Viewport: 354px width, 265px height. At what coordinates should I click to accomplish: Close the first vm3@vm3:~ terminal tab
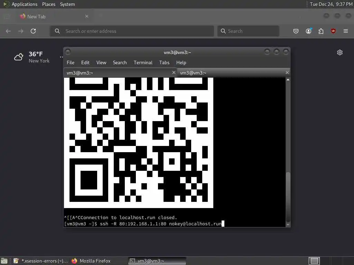click(174, 72)
